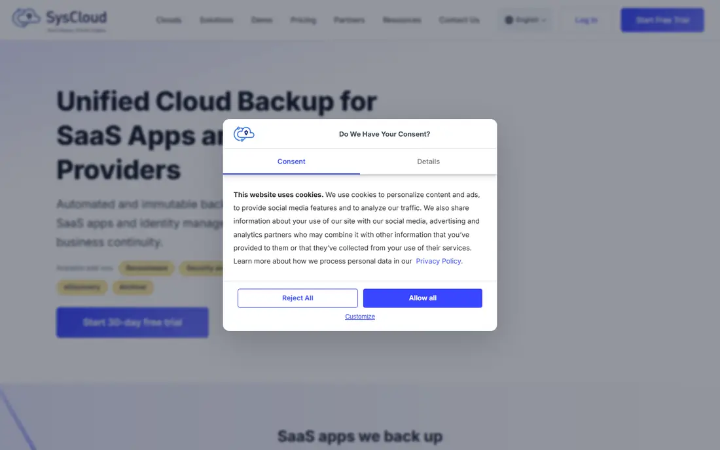Expand the English language dropdown
This screenshot has width=720, height=450.
tap(526, 20)
